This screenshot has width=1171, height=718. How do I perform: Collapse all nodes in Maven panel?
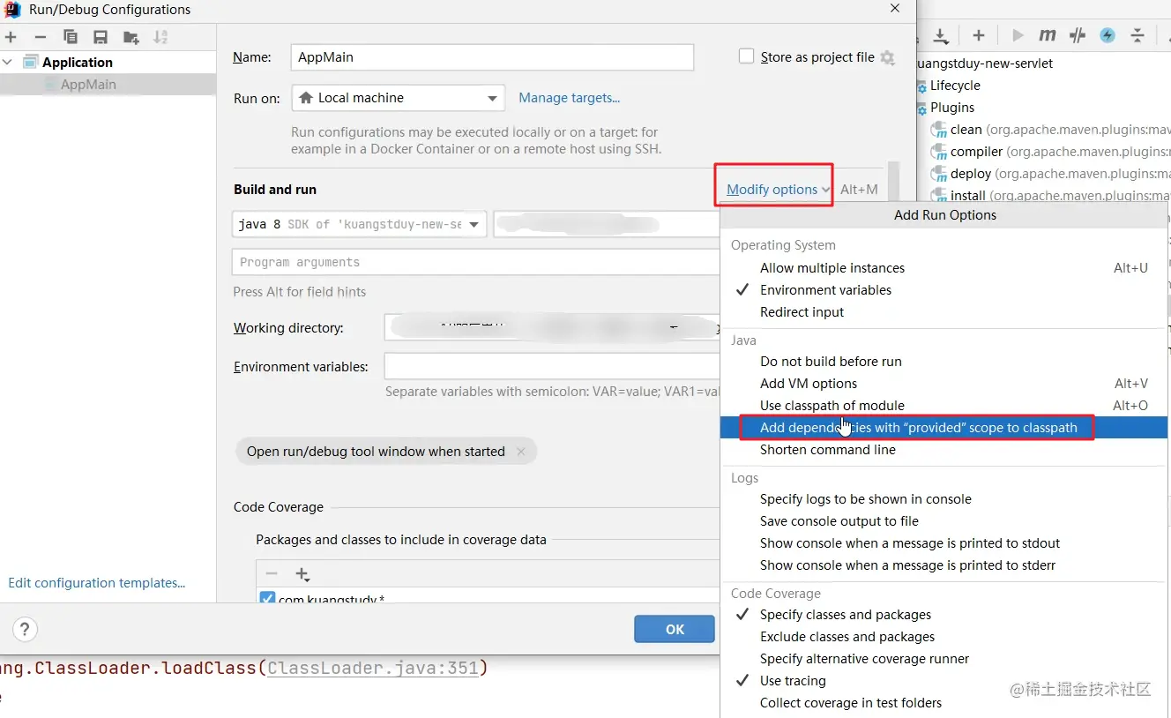click(1137, 35)
